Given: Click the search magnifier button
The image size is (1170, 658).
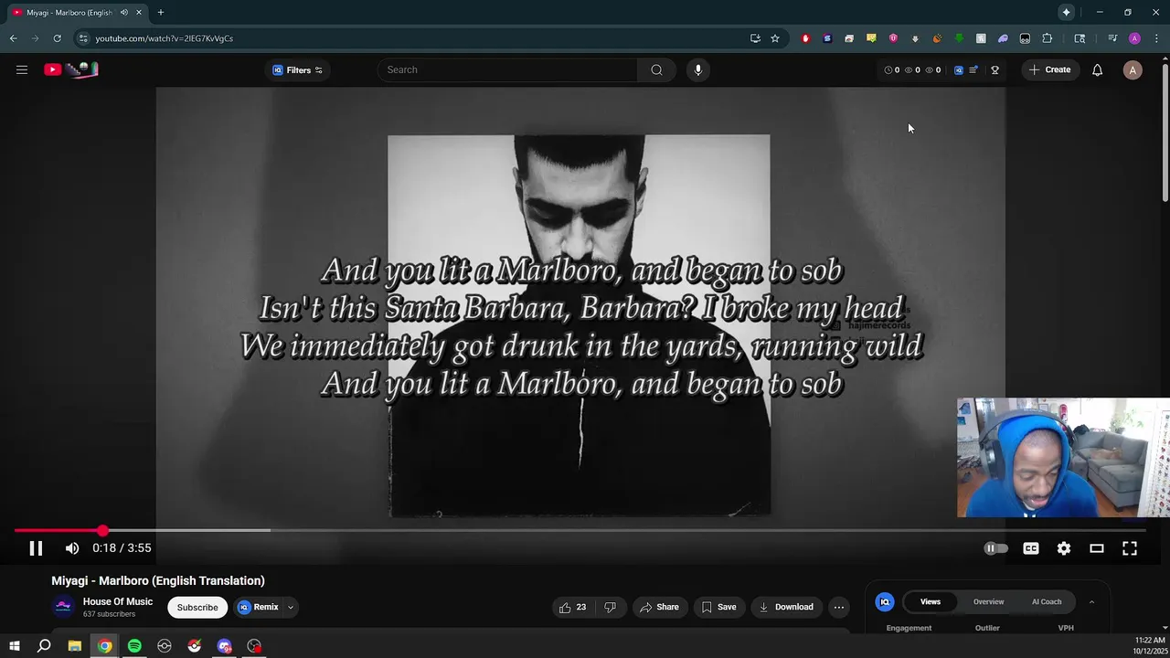Looking at the screenshot, I should point(656,69).
